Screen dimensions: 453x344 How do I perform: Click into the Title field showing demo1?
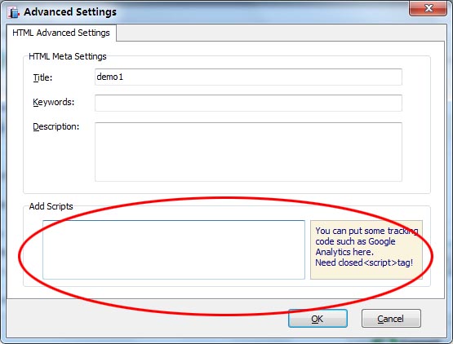point(248,77)
